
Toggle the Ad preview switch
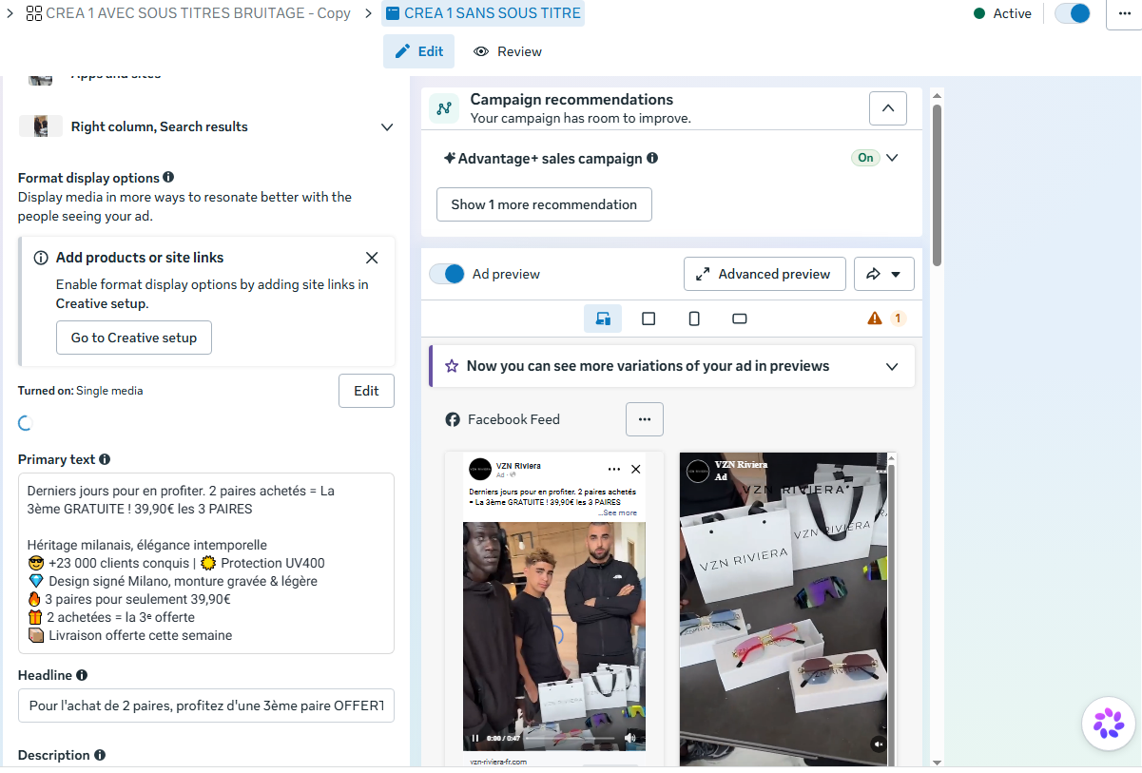(x=447, y=274)
